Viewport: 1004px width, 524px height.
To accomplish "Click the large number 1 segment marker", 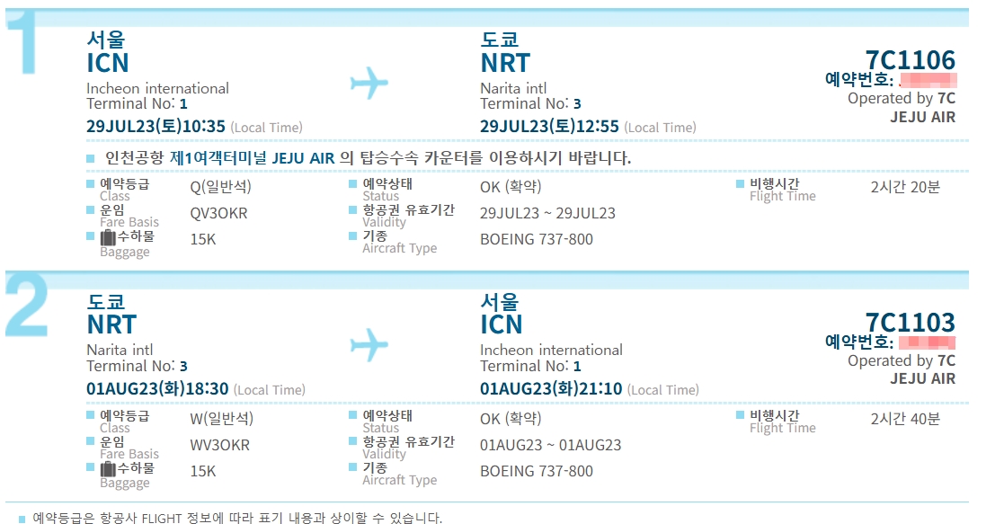I will click(x=23, y=41).
